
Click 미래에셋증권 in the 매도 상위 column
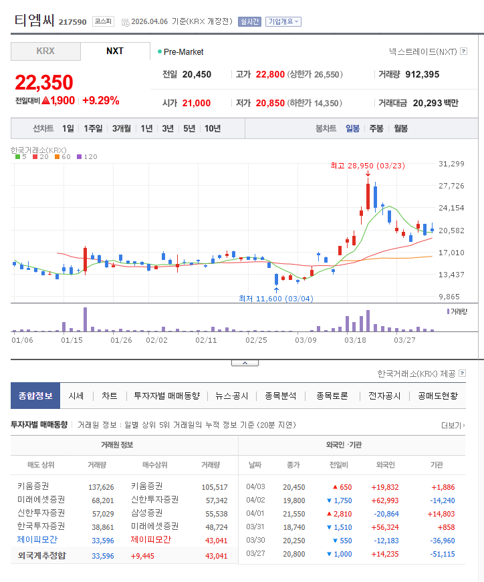click(x=41, y=499)
